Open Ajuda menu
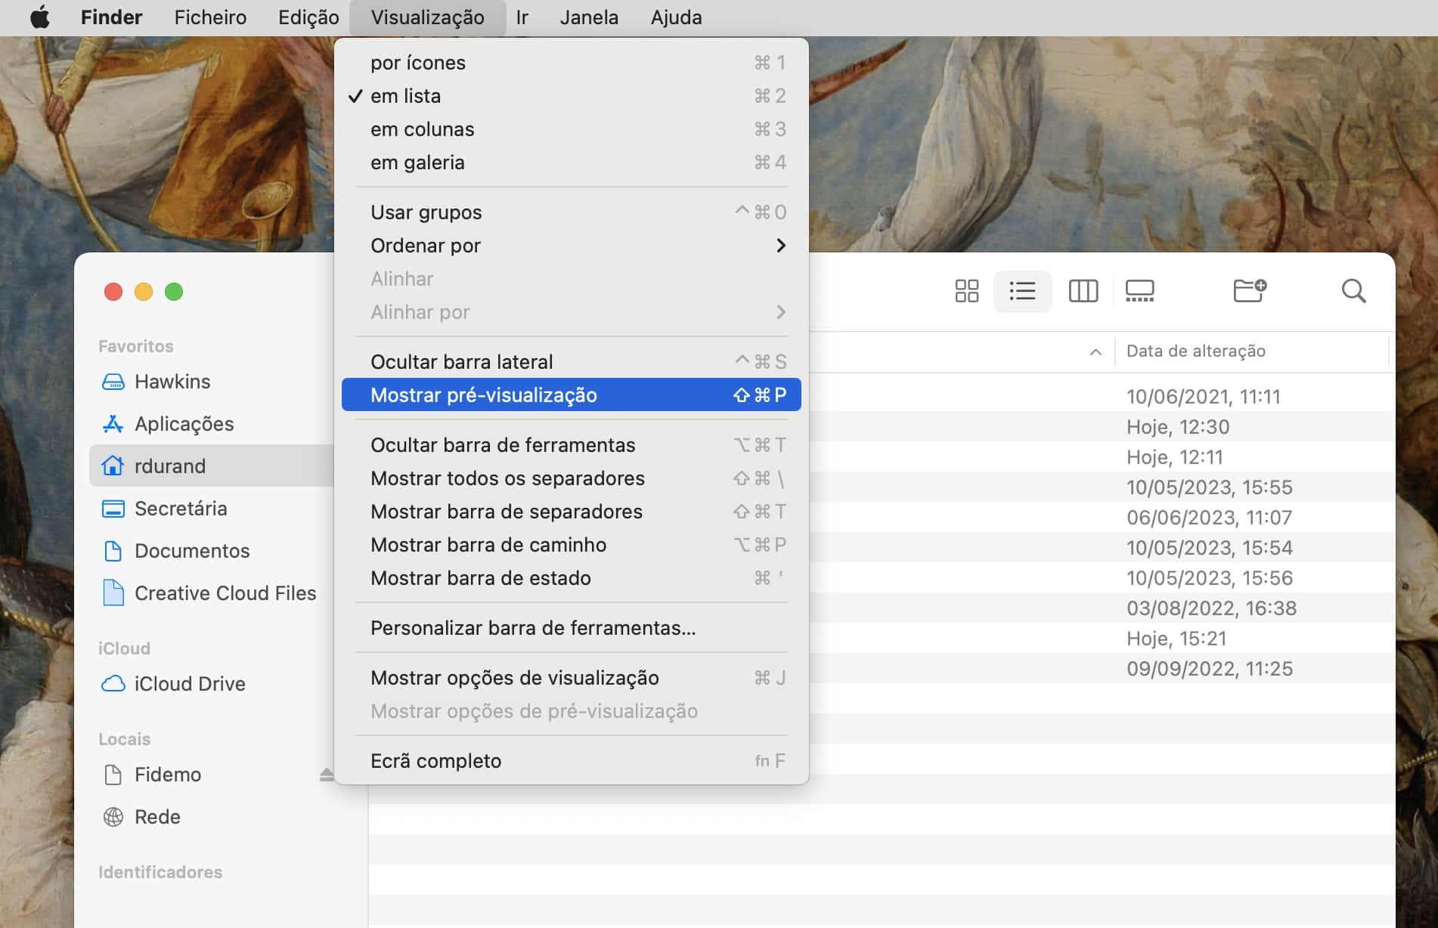The width and height of the screenshot is (1438, 928). 676,17
